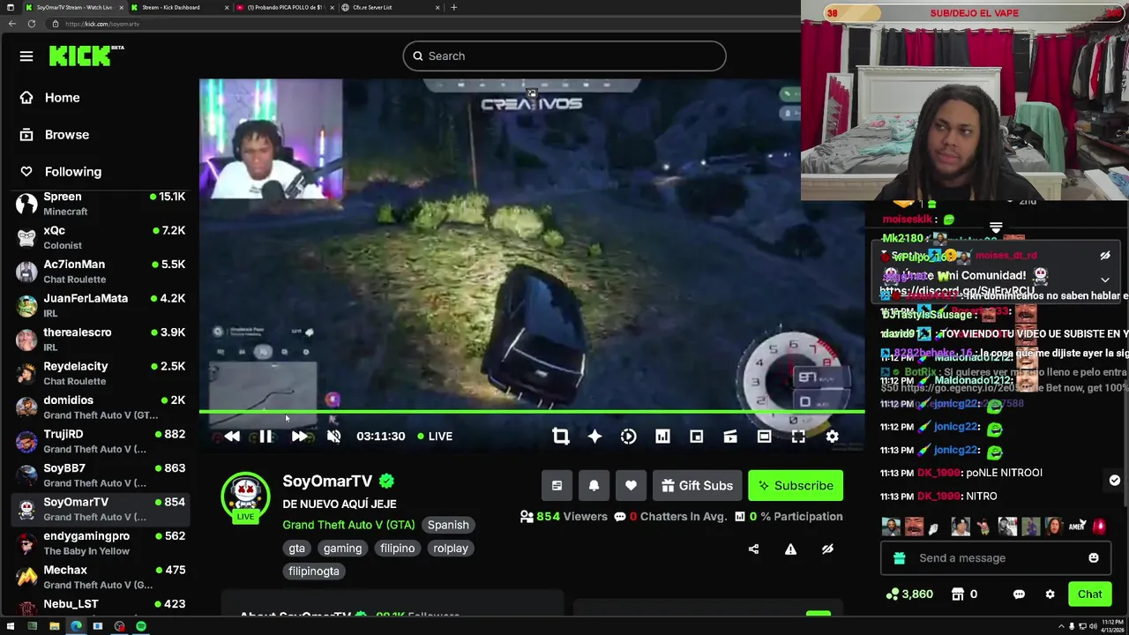Open chat settings gear
The width and height of the screenshot is (1129, 635).
click(1050, 594)
